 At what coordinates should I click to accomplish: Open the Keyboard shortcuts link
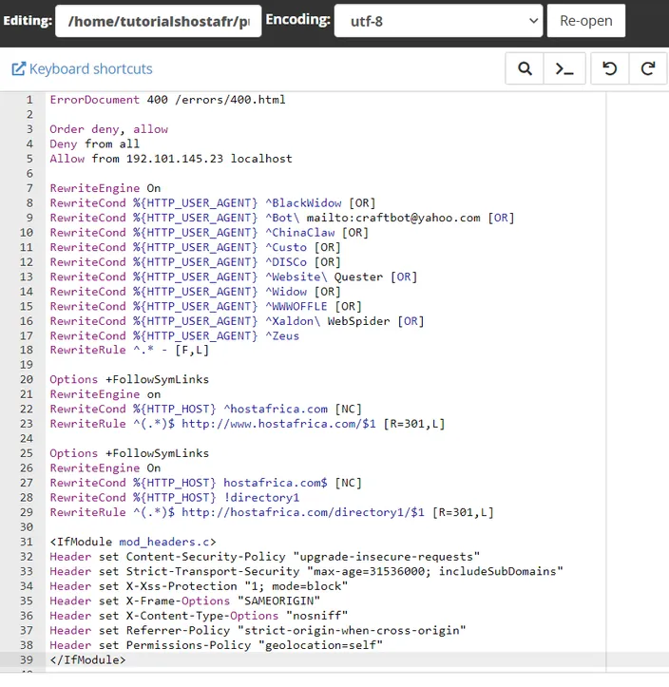click(90, 68)
